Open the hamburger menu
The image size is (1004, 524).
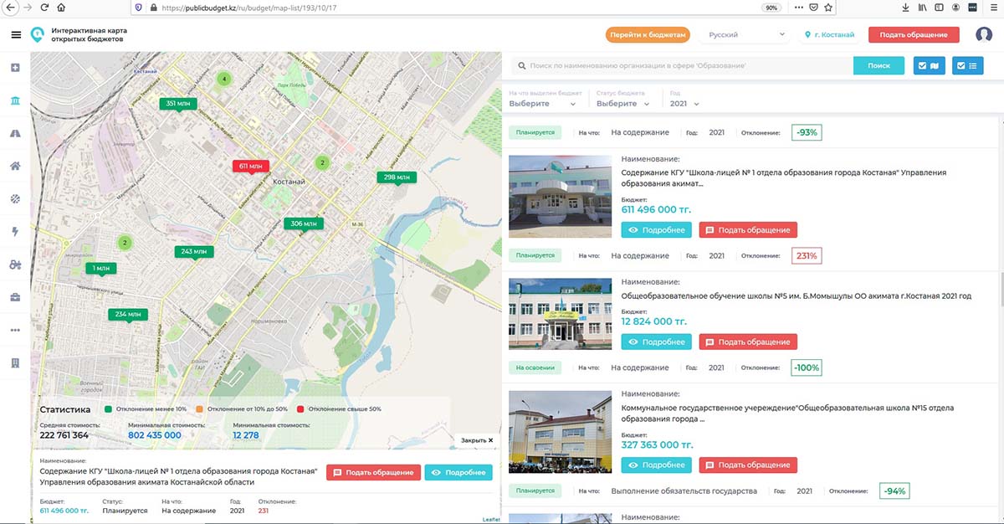[16, 34]
